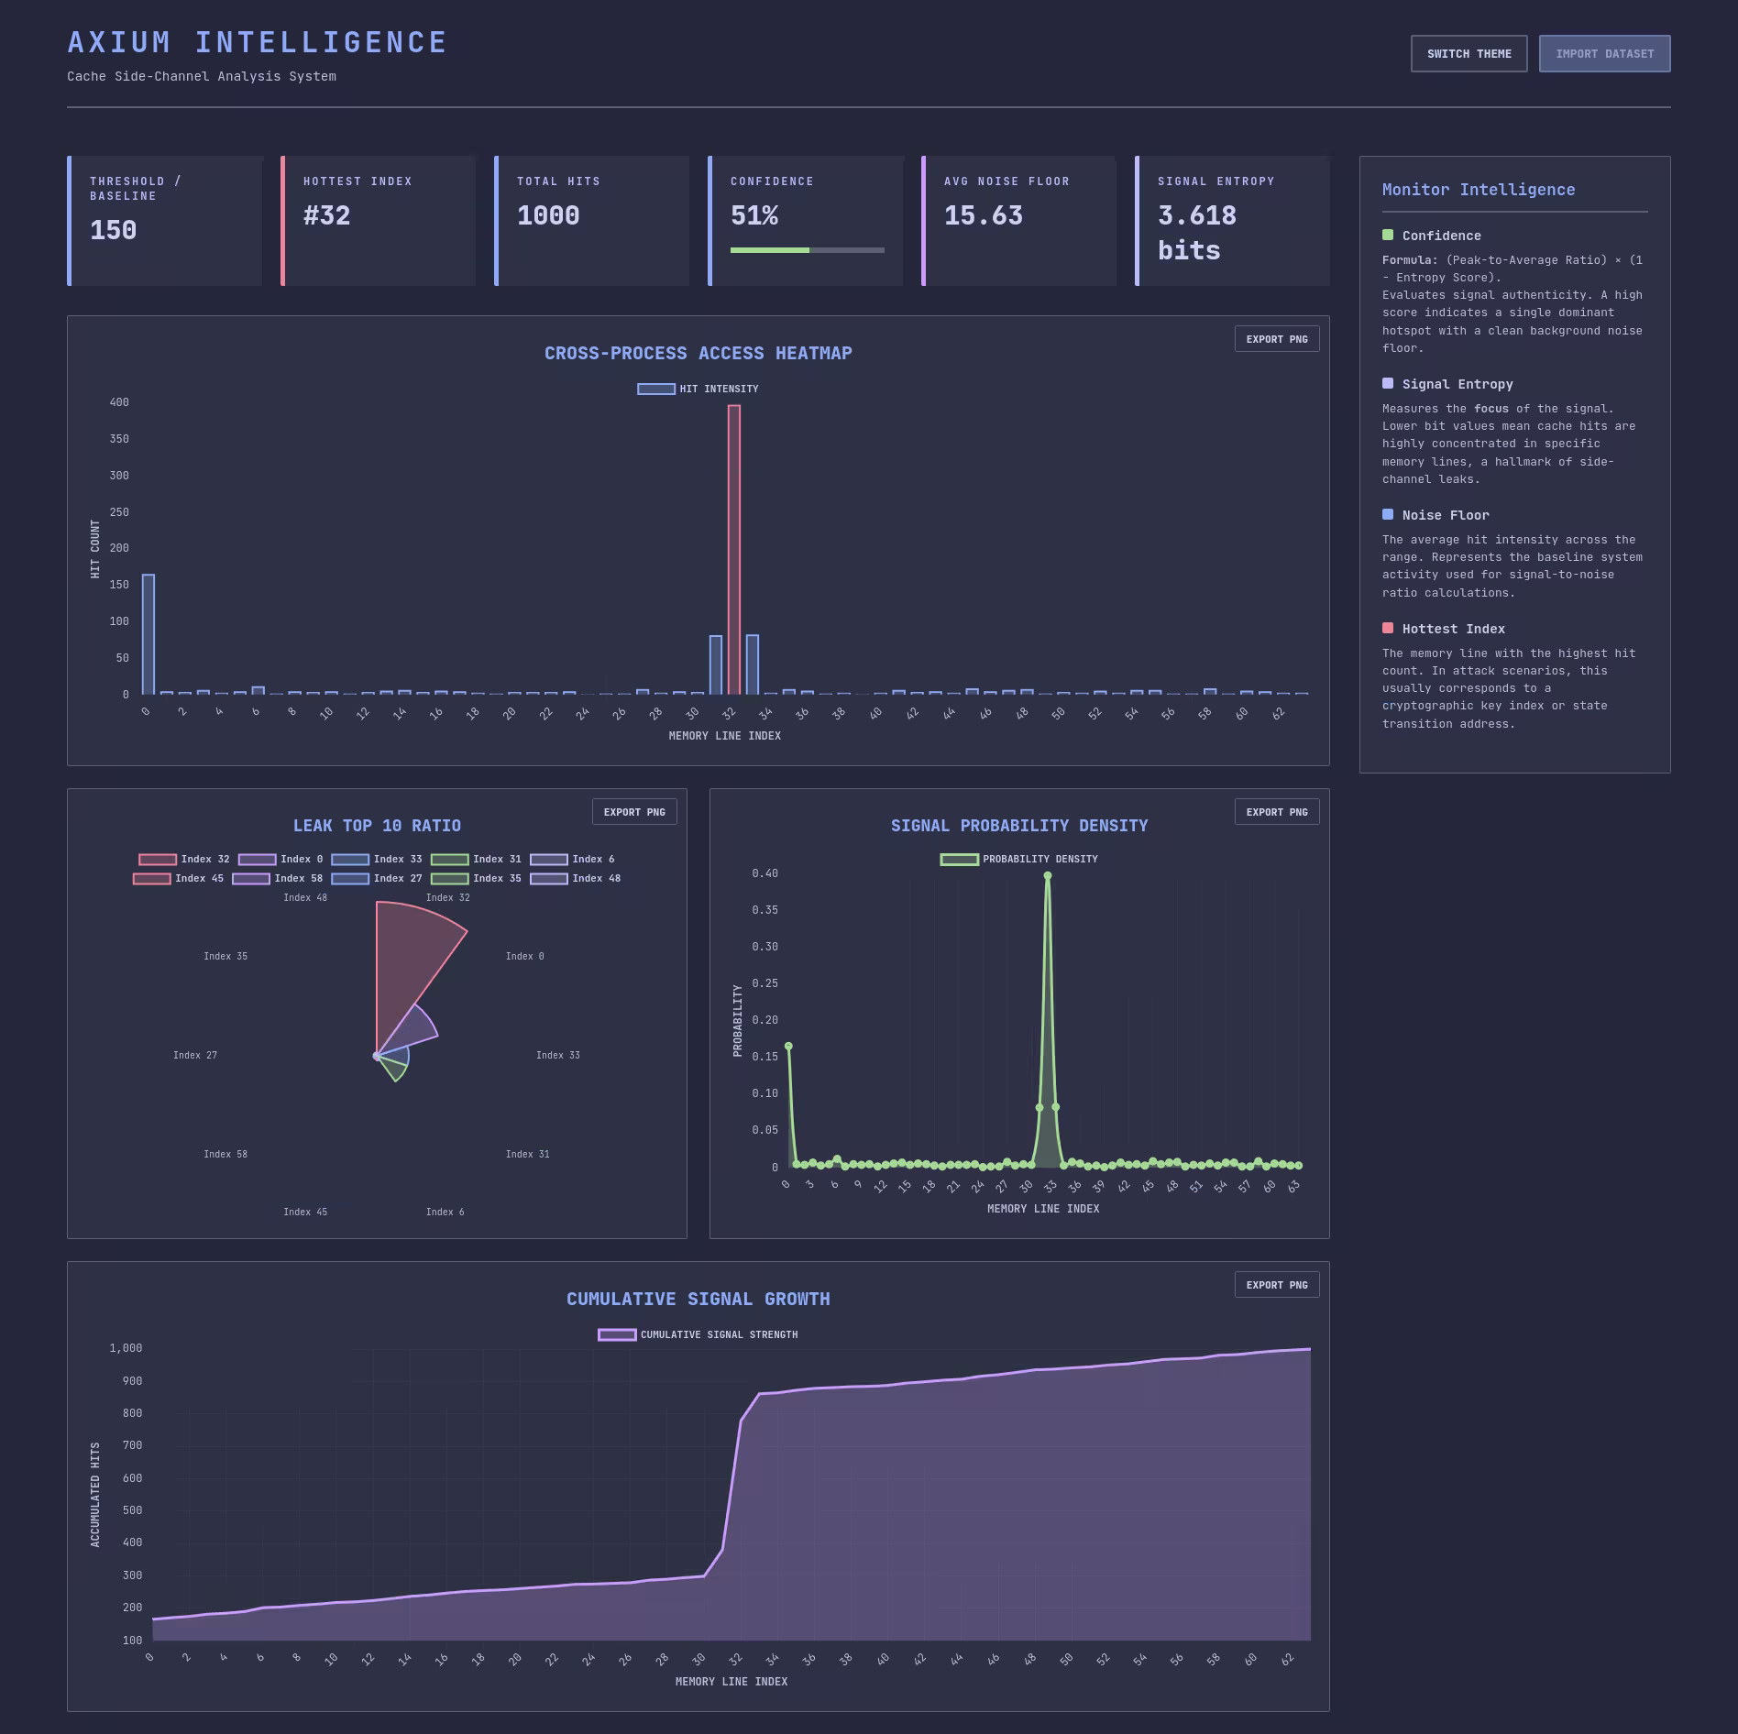The height and width of the screenshot is (1734, 1738).
Task: Toggle the Probability Density legend entry
Action: (1018, 860)
